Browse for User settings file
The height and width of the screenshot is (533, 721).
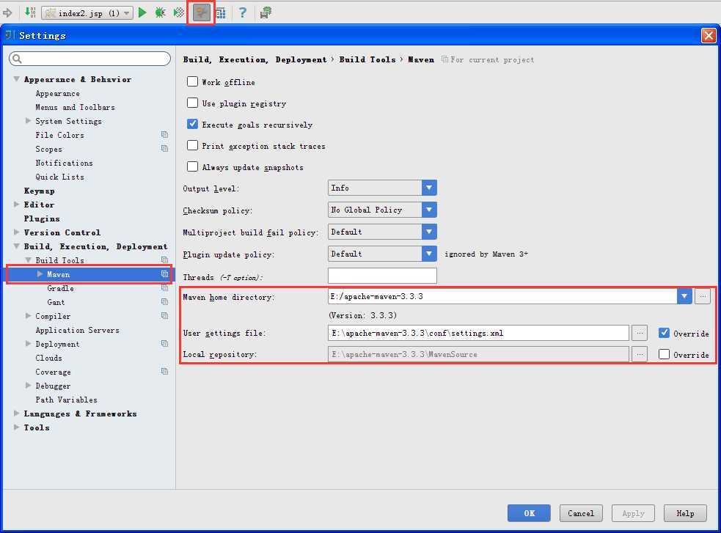(x=640, y=333)
